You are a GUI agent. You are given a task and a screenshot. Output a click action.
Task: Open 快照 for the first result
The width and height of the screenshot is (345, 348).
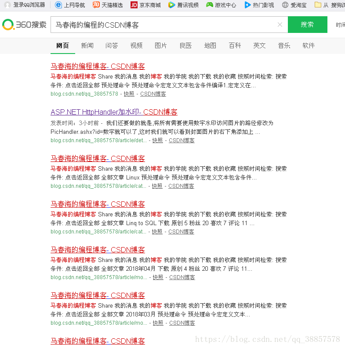[x=129, y=94]
